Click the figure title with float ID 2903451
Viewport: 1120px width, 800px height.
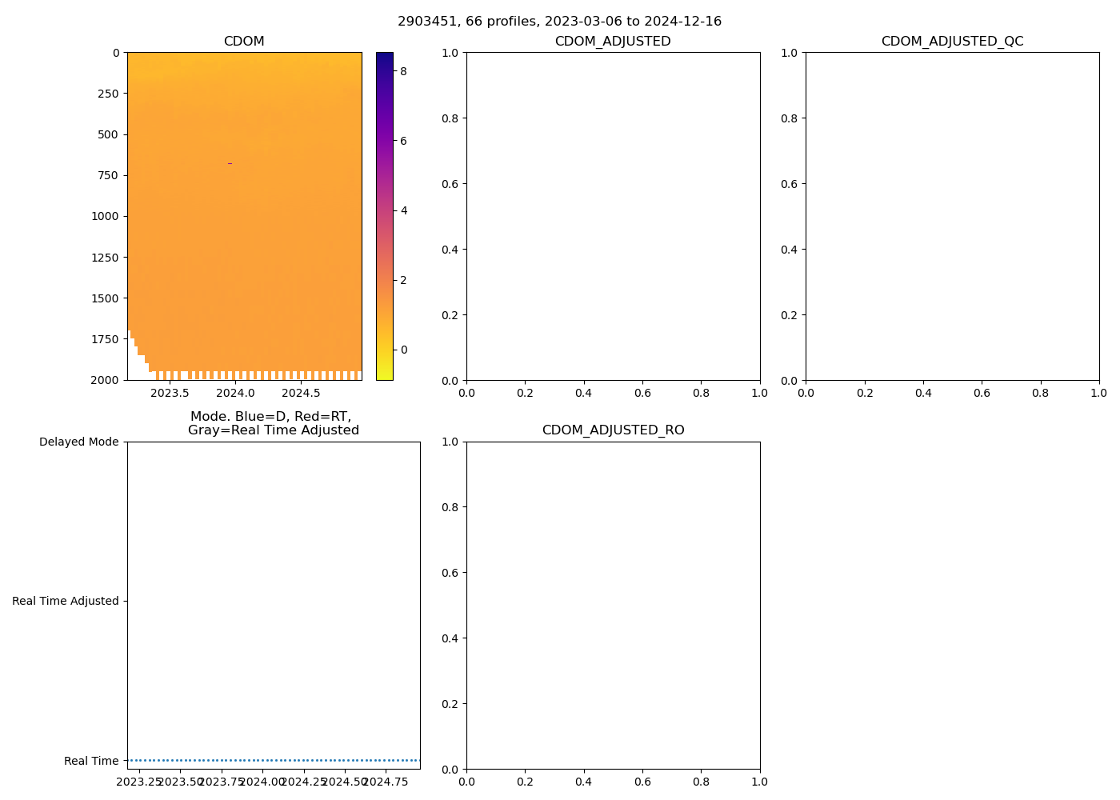559,22
